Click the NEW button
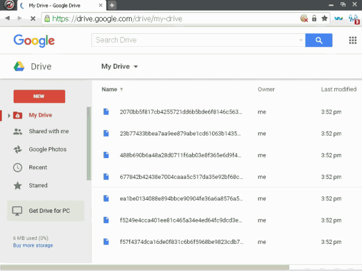The height and width of the screenshot is (271, 362). pyautogui.click(x=39, y=97)
